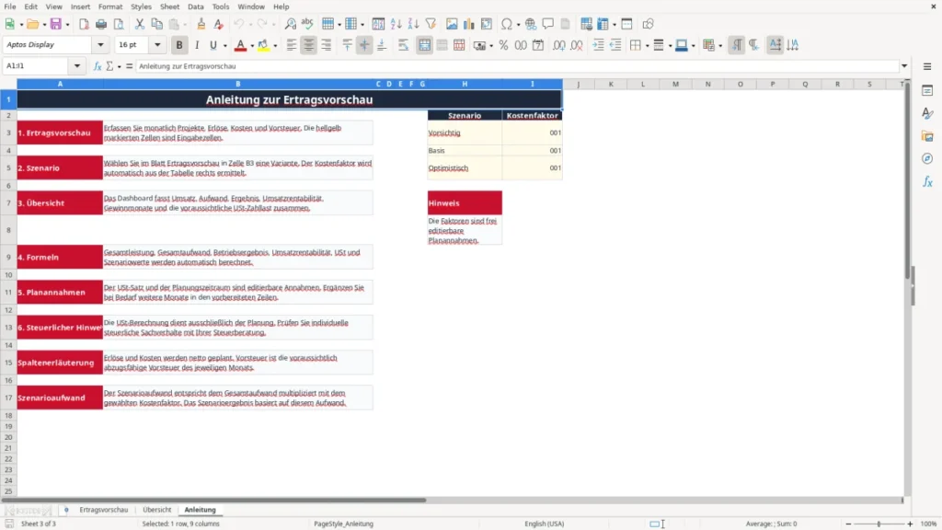The image size is (942, 530).
Task: Open the sidebar Navigator compass icon
Action: pos(927,158)
